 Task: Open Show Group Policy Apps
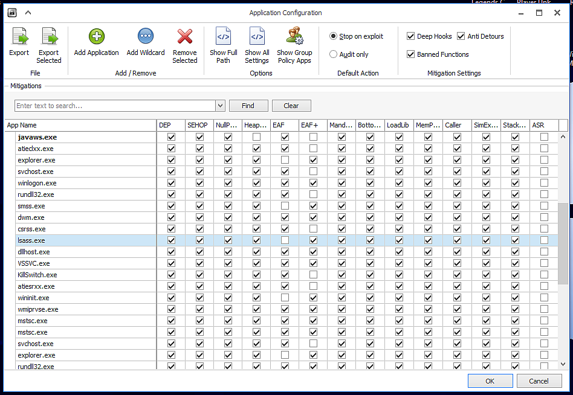[294, 37]
